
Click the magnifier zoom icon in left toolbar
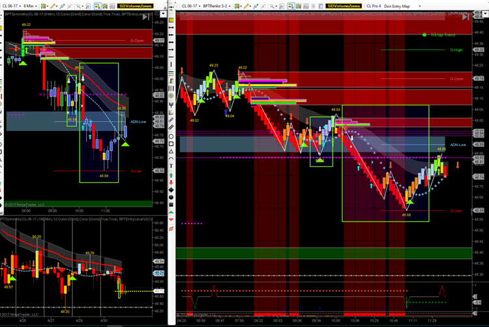pos(79,6)
